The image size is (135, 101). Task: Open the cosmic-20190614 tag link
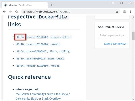37,44
